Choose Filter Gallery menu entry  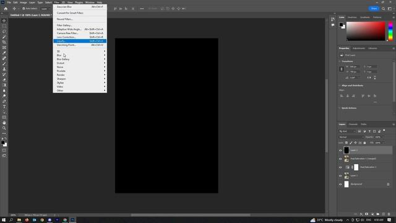pos(80,25)
